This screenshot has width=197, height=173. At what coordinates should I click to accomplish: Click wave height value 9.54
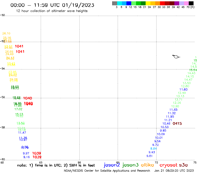(x=157, y=141)
